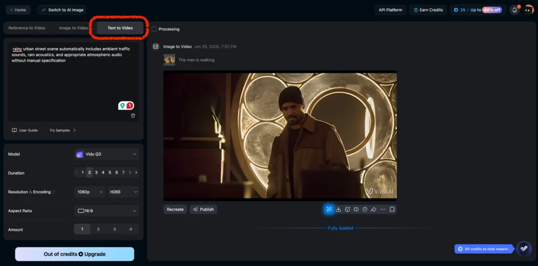Set duration to 1 second
Screen dimensions: 538x266
[x=82, y=173]
